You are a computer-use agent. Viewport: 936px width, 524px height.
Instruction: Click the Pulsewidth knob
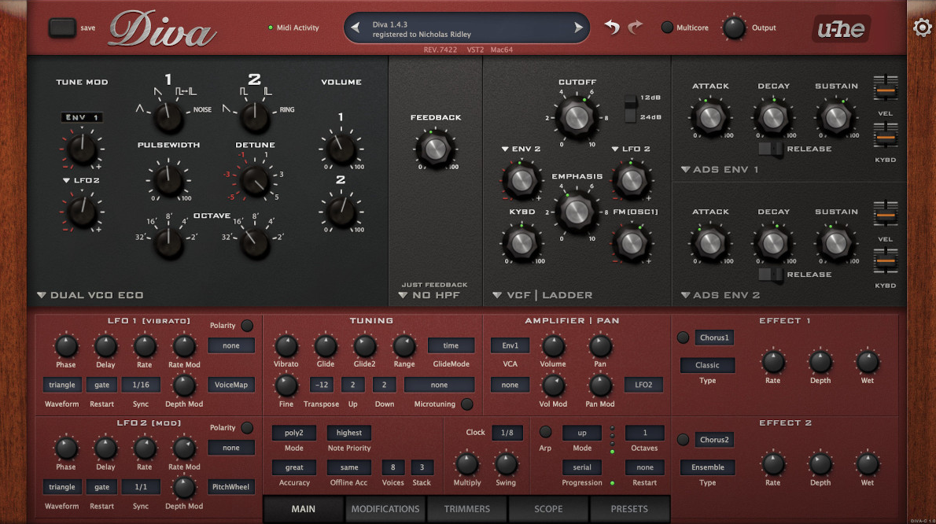168,181
